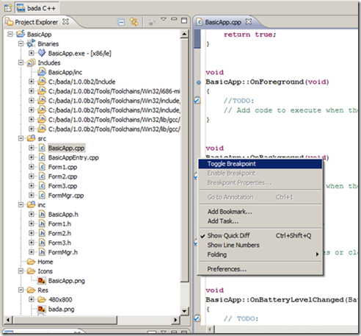
Task: Select Form3.h in the tree
Action: tap(59, 243)
